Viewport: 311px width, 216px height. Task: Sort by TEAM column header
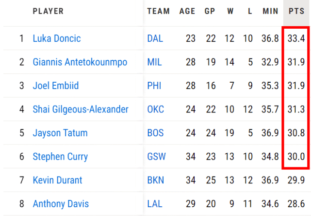(x=158, y=11)
